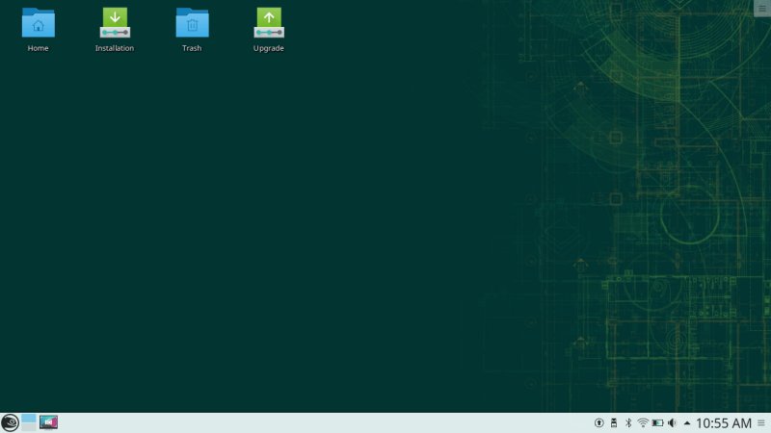Launch the Installation desktop icon
771x433 pixels.
(115, 23)
